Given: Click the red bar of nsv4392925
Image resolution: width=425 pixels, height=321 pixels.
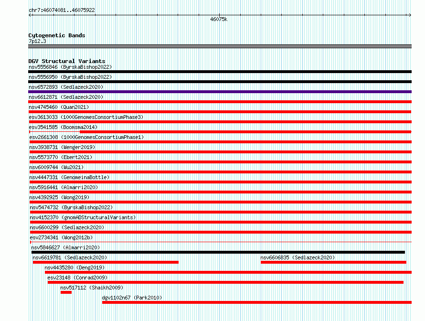Looking at the screenshot, I should pyautogui.click(x=220, y=202).
